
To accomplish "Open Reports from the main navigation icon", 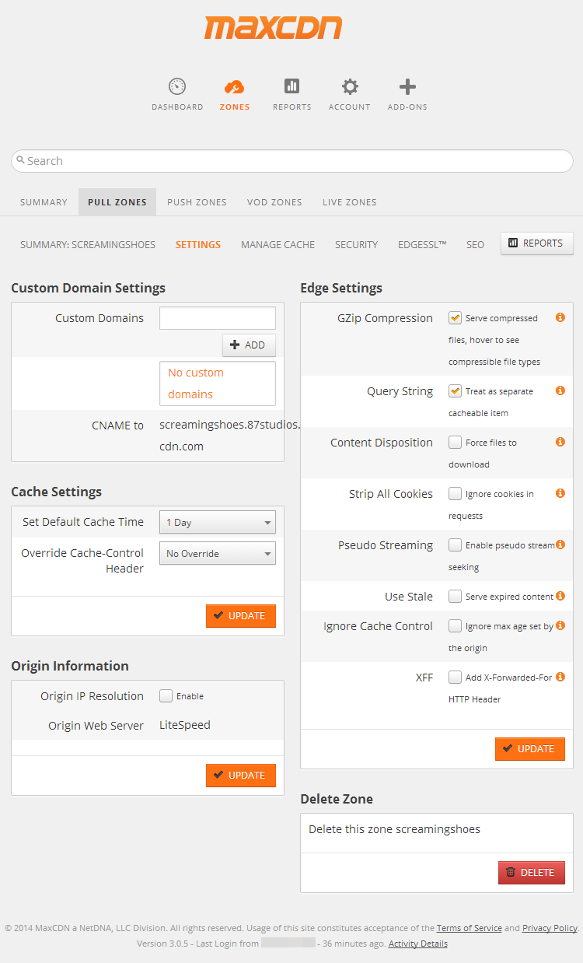I will [291, 86].
